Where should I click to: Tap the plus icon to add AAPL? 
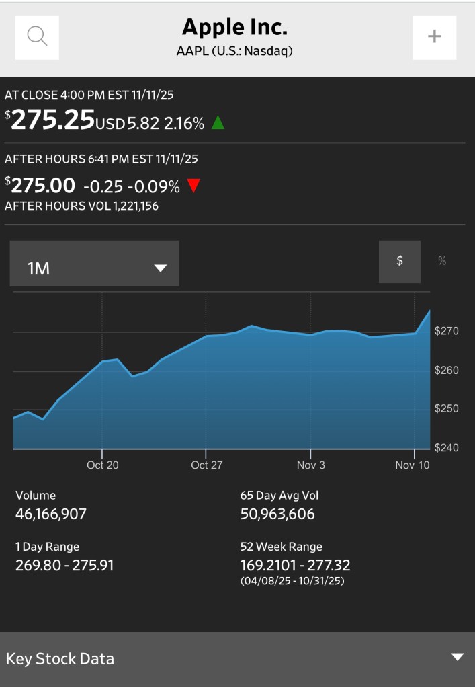coord(434,37)
